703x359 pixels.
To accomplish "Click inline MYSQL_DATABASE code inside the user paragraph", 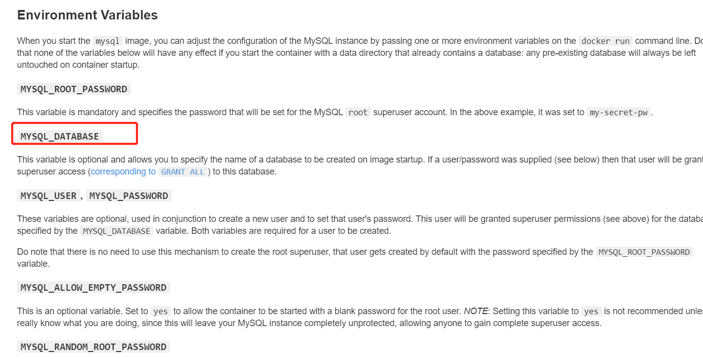I will pyautogui.click(x=116, y=231).
